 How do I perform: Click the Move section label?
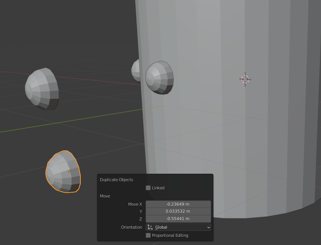tap(105, 196)
